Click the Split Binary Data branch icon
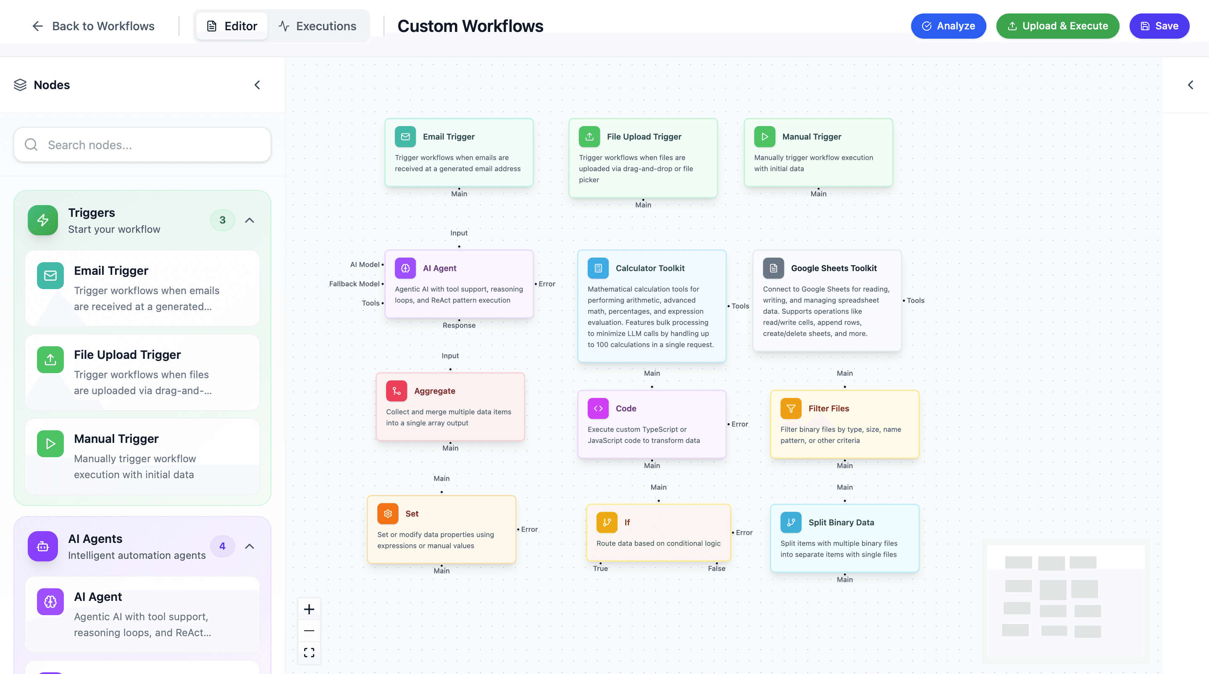The width and height of the screenshot is (1209, 674). point(790,522)
